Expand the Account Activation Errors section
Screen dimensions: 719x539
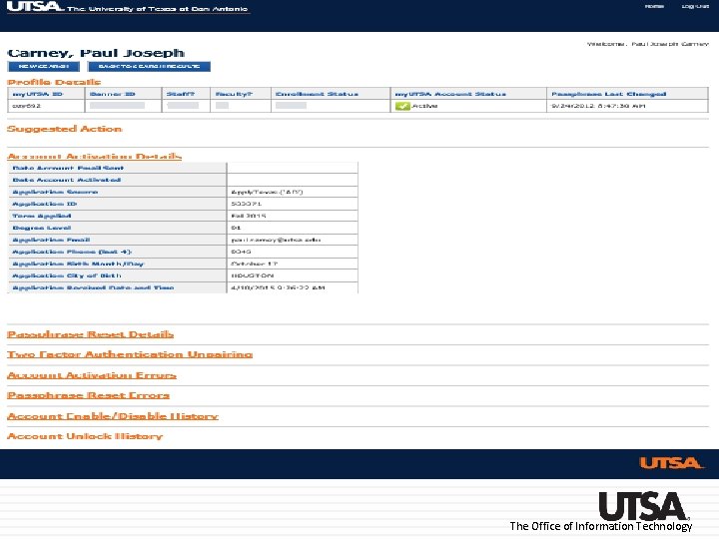tap(92, 375)
